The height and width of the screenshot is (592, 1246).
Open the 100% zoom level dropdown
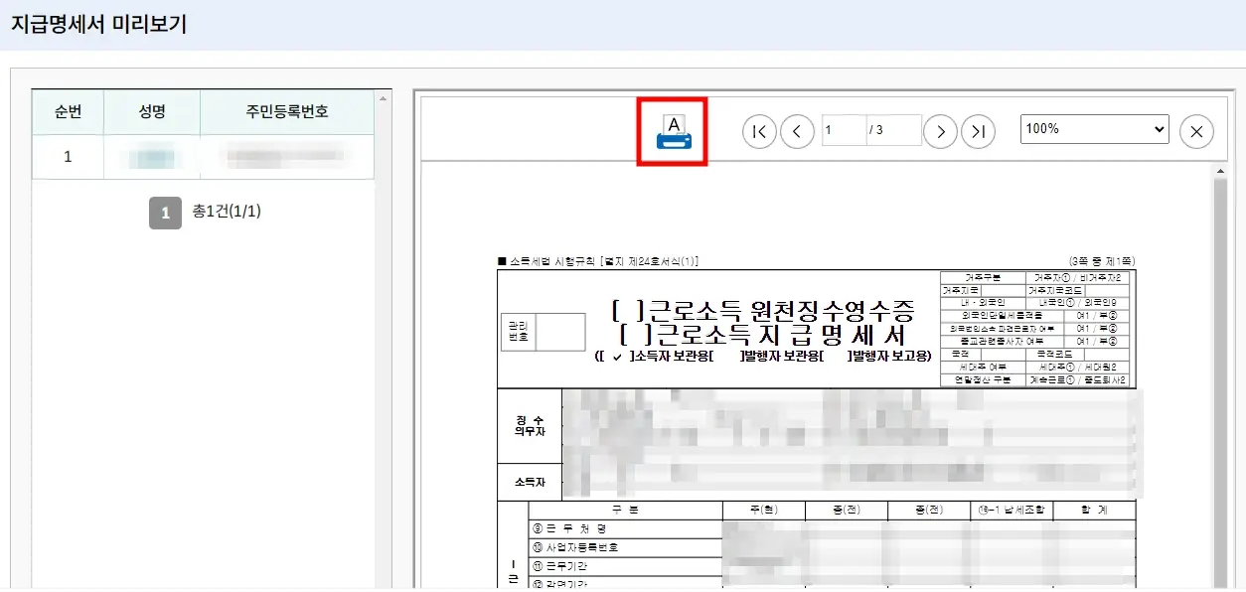[x=1093, y=129]
